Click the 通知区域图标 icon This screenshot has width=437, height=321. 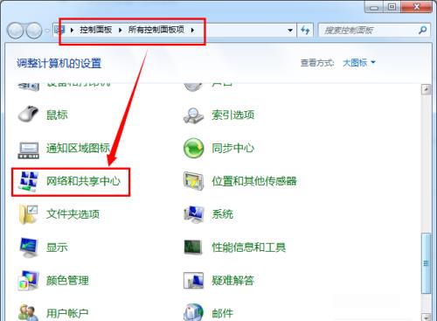(x=28, y=150)
